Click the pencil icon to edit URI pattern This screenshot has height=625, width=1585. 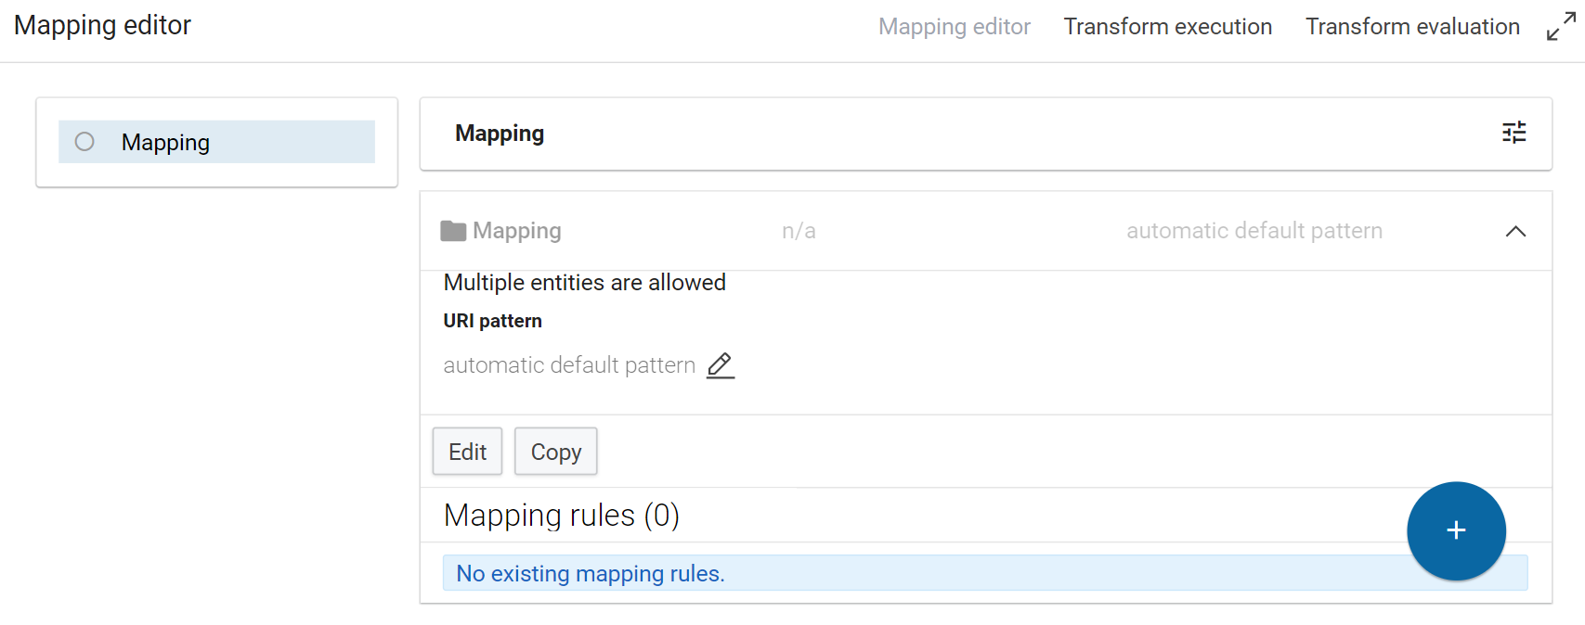click(x=720, y=365)
